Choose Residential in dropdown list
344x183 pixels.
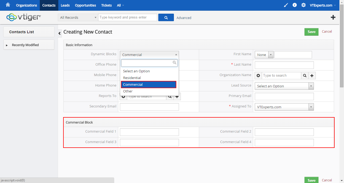point(149,78)
